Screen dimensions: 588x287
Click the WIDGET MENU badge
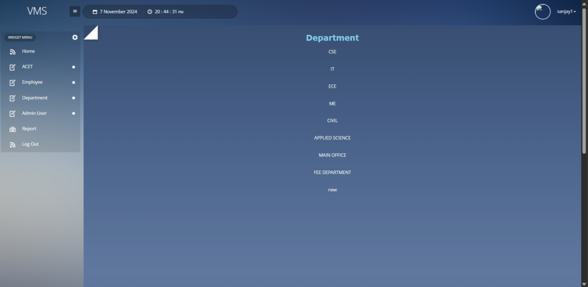pyautogui.click(x=20, y=37)
